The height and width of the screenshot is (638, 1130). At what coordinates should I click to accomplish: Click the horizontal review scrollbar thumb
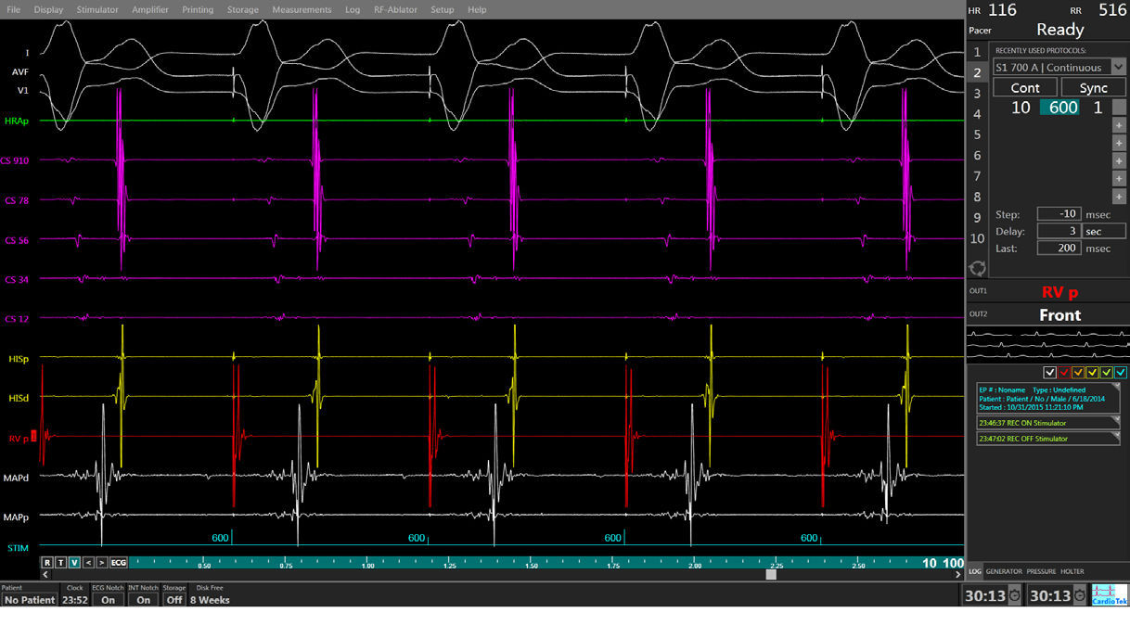coord(770,574)
